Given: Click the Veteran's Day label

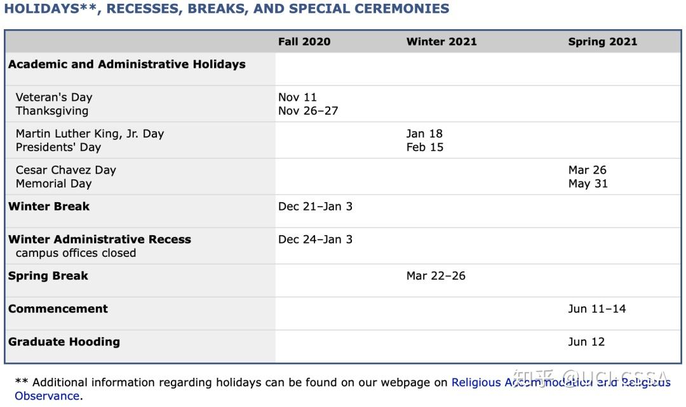Looking at the screenshot, I should (54, 98).
